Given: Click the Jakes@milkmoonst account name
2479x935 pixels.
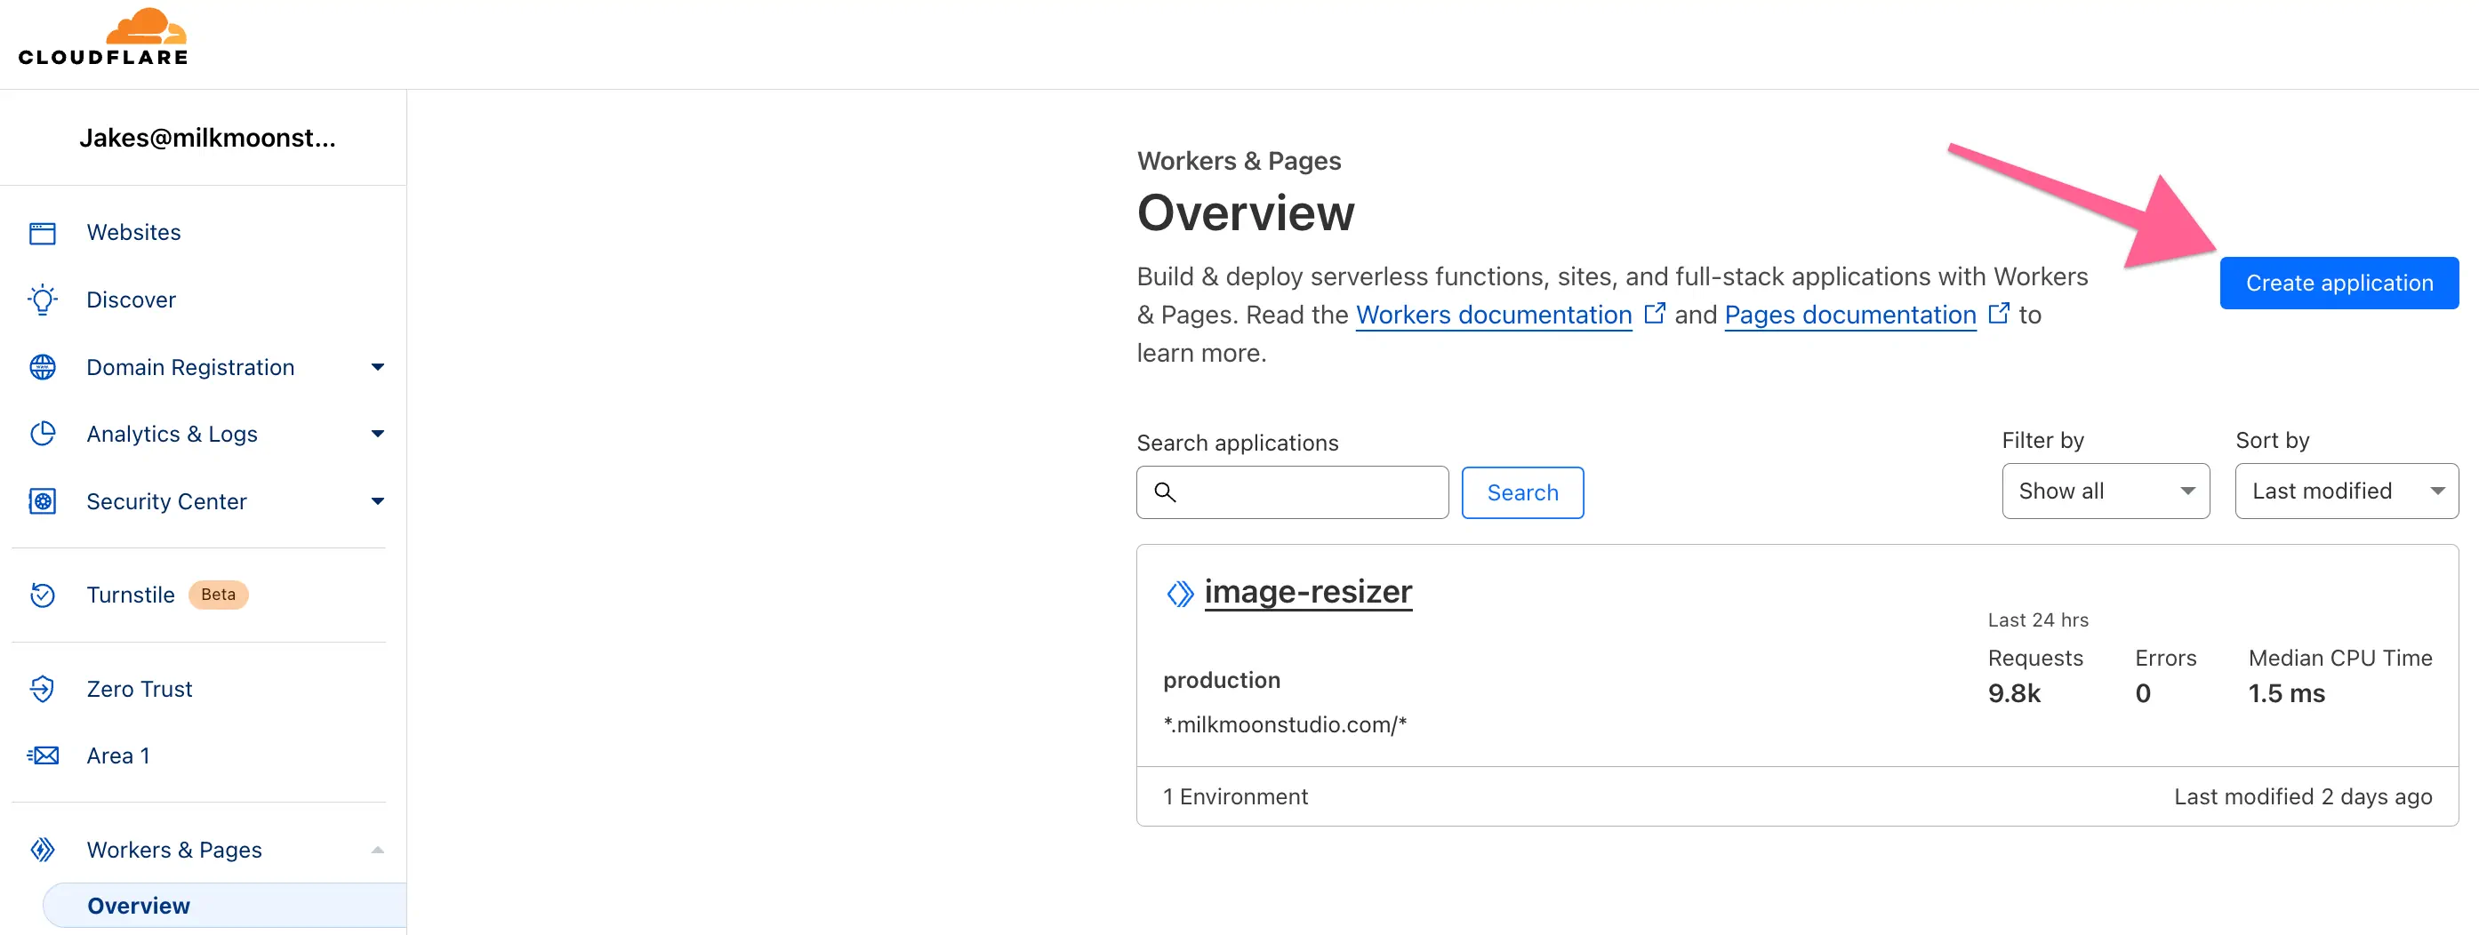Looking at the screenshot, I should tap(207, 138).
